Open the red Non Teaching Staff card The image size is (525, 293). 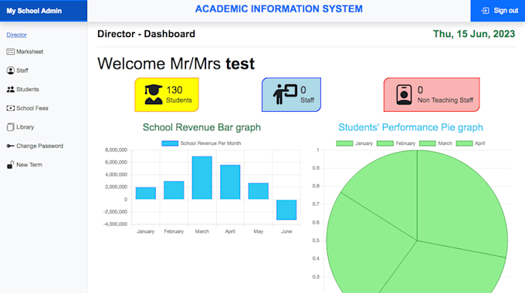pos(432,95)
